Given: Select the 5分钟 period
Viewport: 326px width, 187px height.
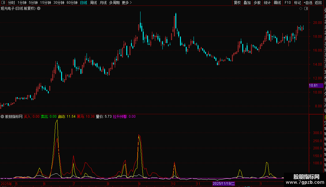Looking at the screenshot, I should (x=33, y=3).
